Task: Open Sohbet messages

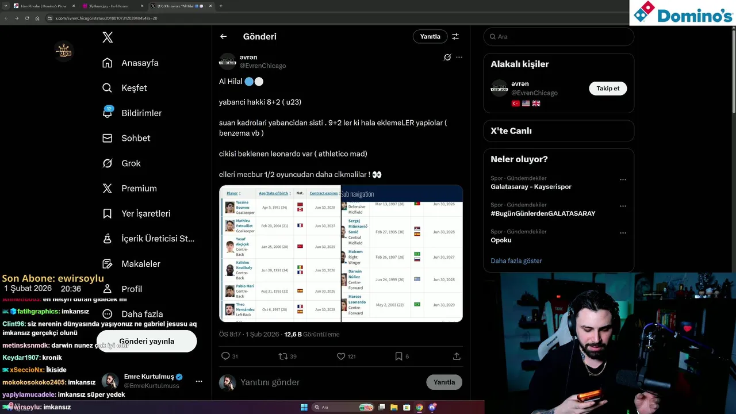Action: pyautogui.click(x=126, y=138)
